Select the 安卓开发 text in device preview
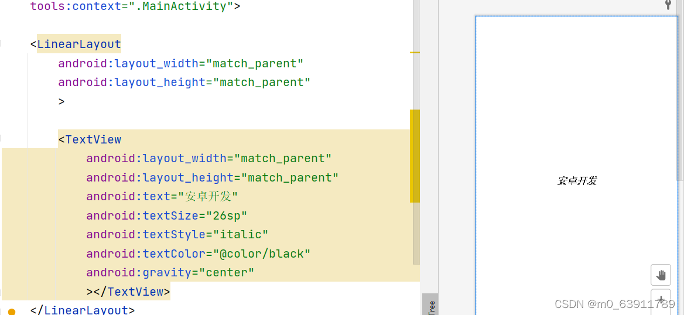The width and height of the screenshot is (684, 315). pos(577,180)
